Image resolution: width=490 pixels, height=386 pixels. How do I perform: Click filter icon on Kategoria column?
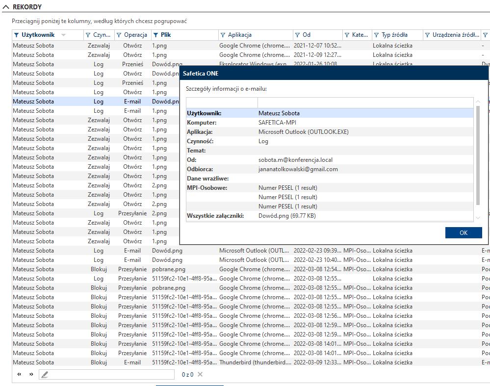pos(347,35)
